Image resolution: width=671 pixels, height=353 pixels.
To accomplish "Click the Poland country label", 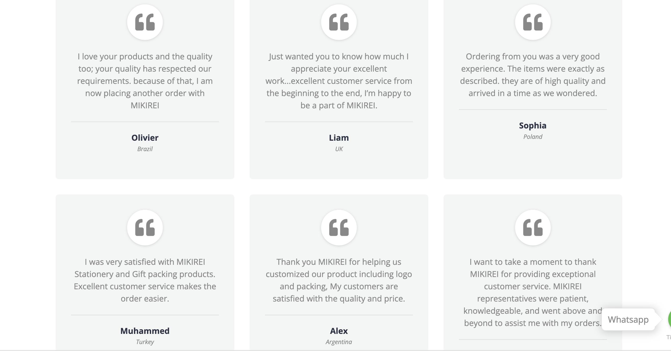I will tap(533, 137).
